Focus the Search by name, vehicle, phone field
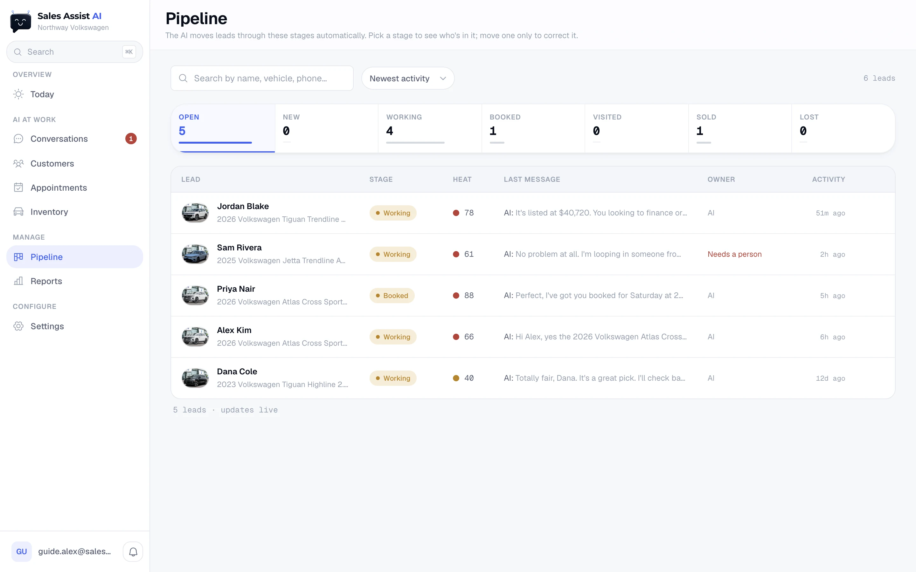The image size is (916, 572). [262, 78]
